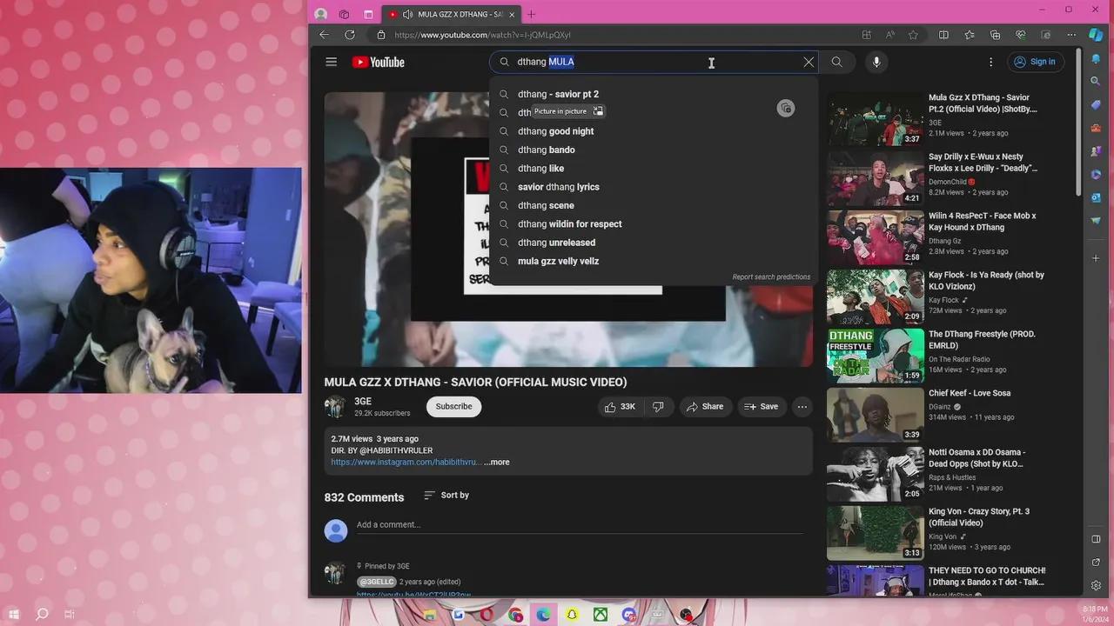Select the MULA GZZ X DTHANG tab

point(451,15)
